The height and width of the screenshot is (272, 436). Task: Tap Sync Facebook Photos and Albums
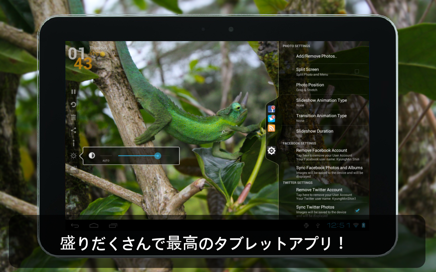(324, 172)
